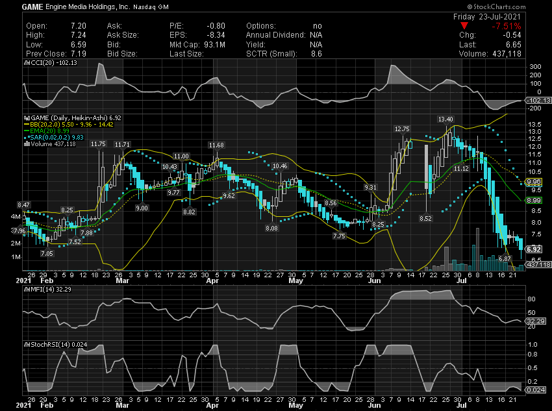Click the Prev Close value 7.19

(79, 54)
